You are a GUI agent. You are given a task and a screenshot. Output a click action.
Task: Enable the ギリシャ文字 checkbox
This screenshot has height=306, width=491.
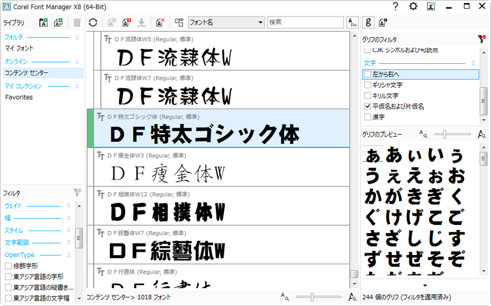click(368, 85)
